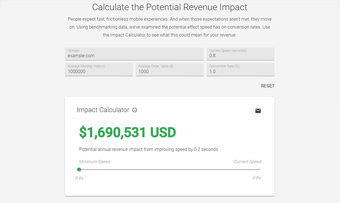Click the middle of the speed slider track
340x203 pixels.
[x=170, y=169]
